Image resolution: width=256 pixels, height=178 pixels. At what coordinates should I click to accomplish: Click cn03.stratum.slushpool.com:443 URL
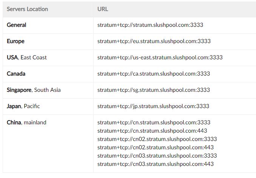pyautogui.click(x=156, y=164)
